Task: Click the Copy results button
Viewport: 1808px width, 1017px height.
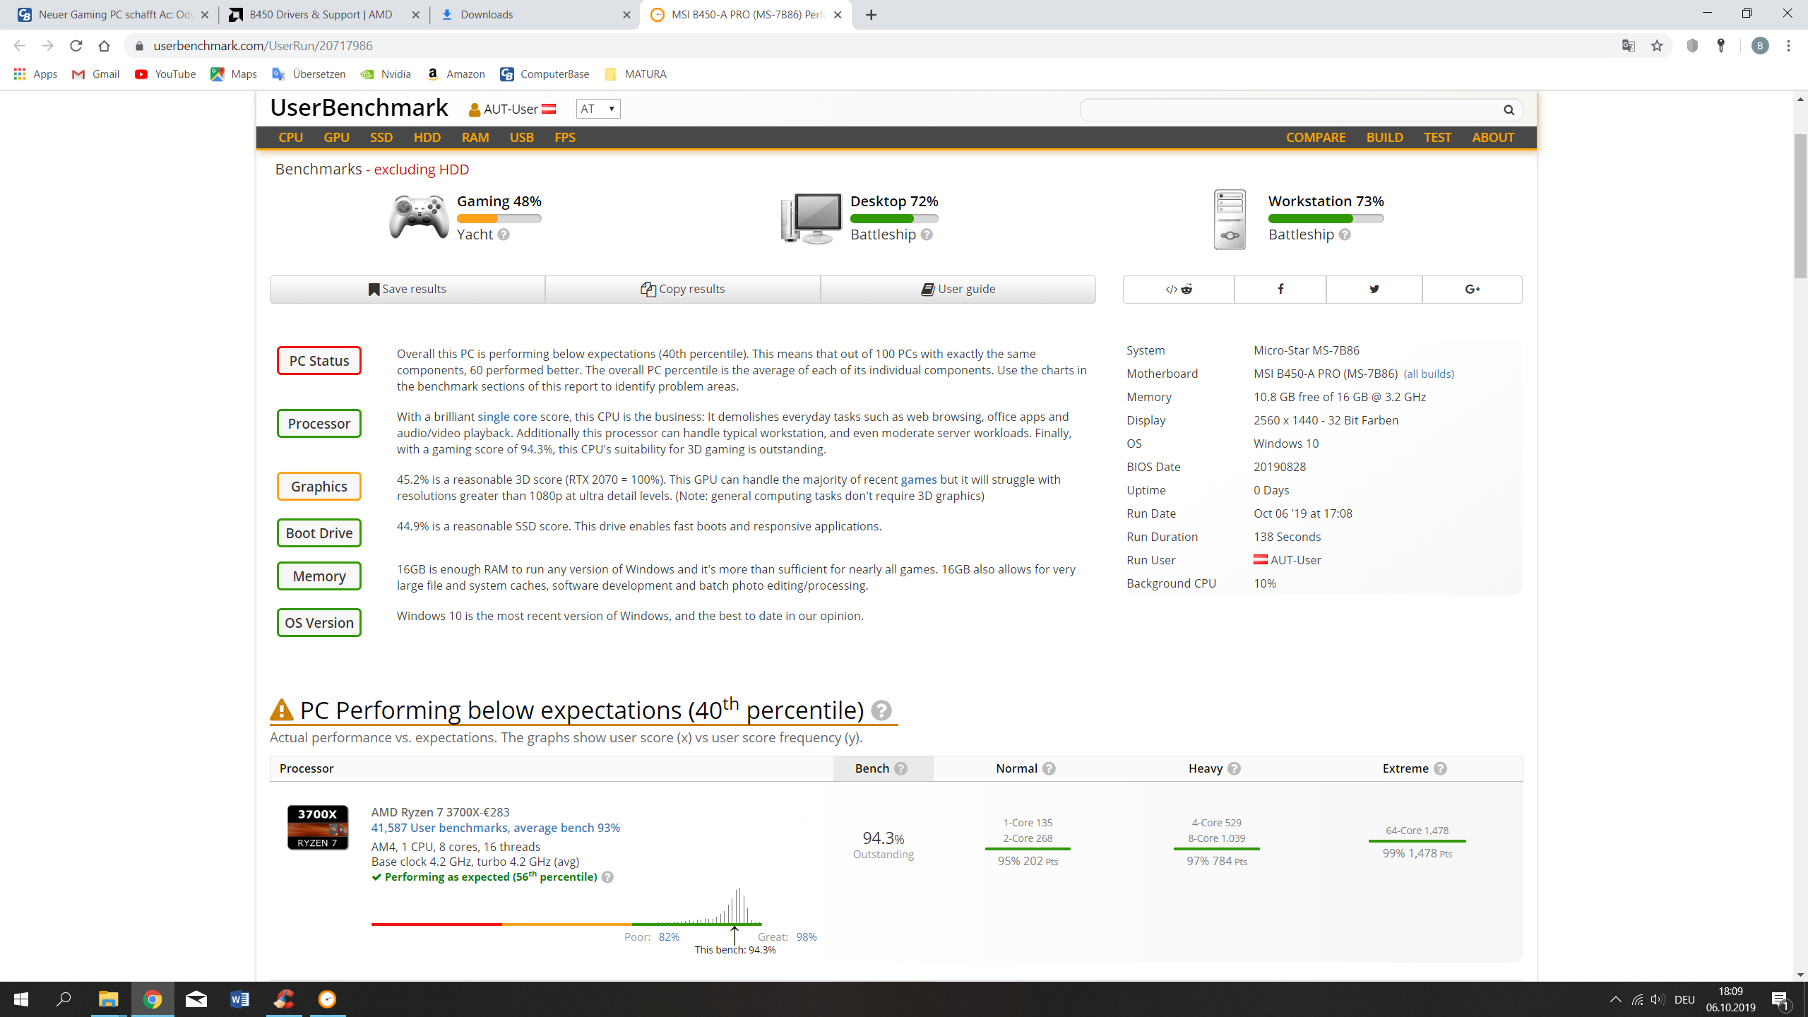Action: coord(682,289)
